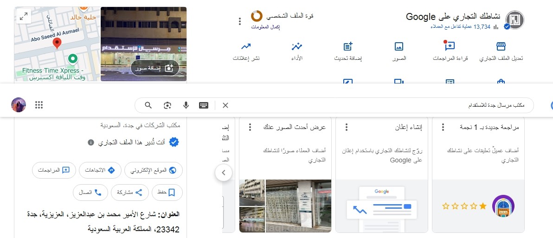
Task: Open large customer photo of building entrance
Action: (298, 206)
